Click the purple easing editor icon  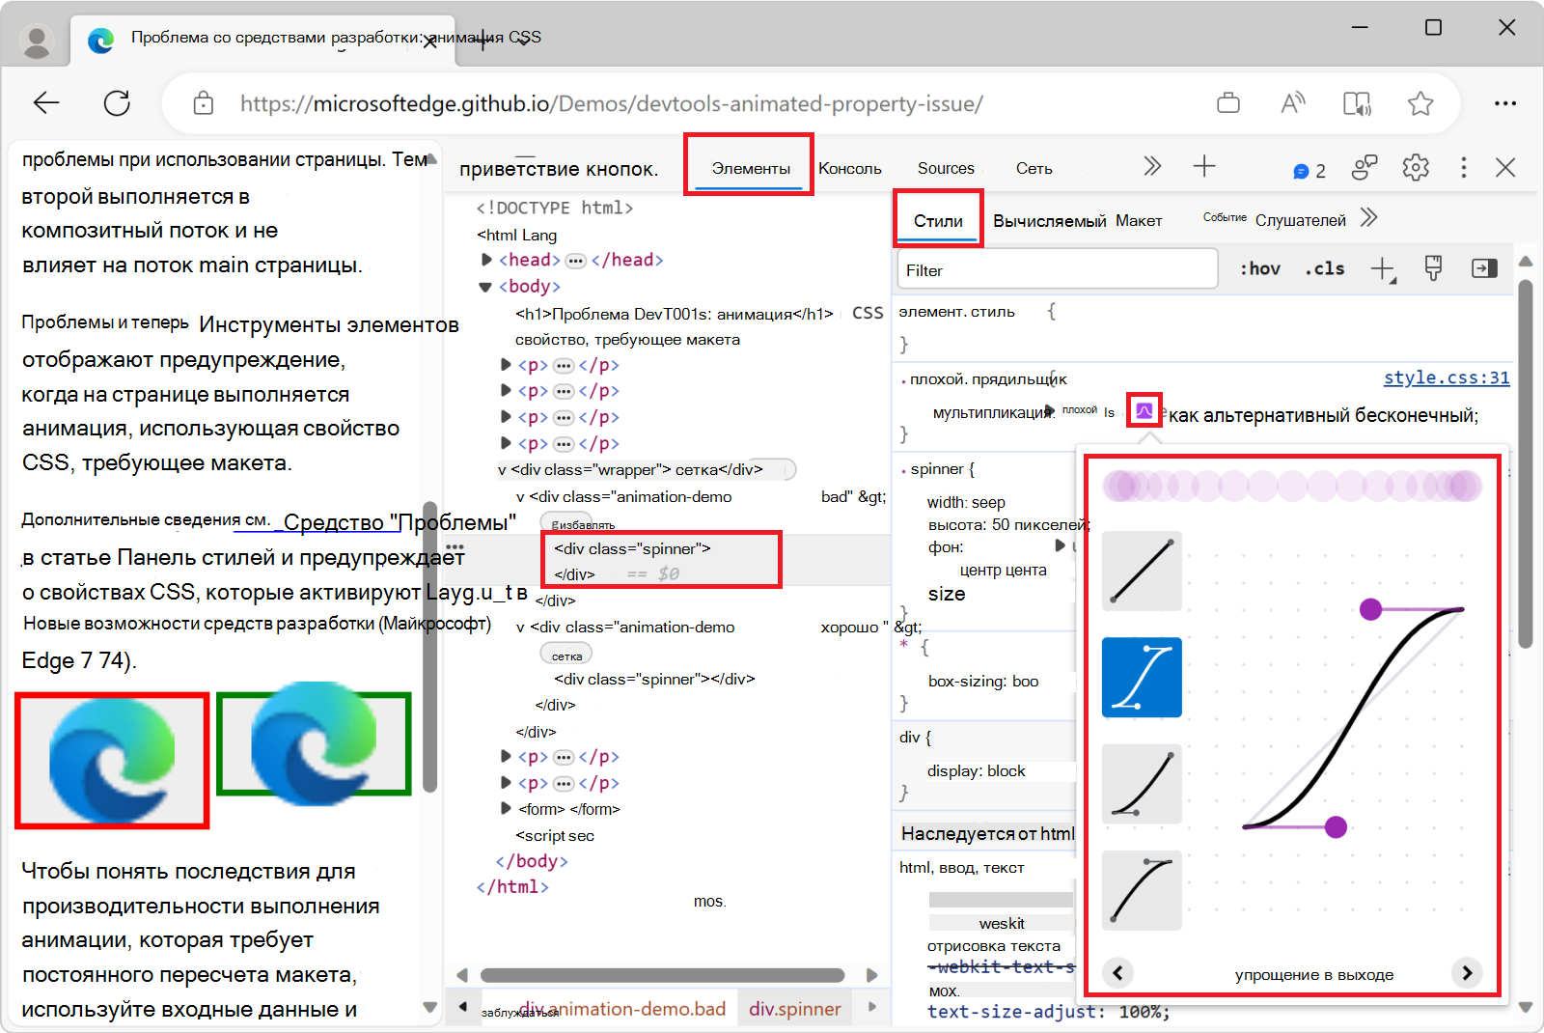(1144, 411)
